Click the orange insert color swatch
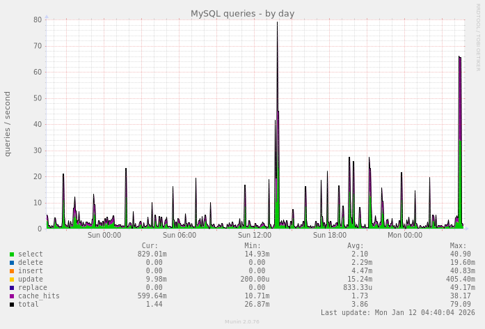The image size is (485, 329). tap(12, 271)
